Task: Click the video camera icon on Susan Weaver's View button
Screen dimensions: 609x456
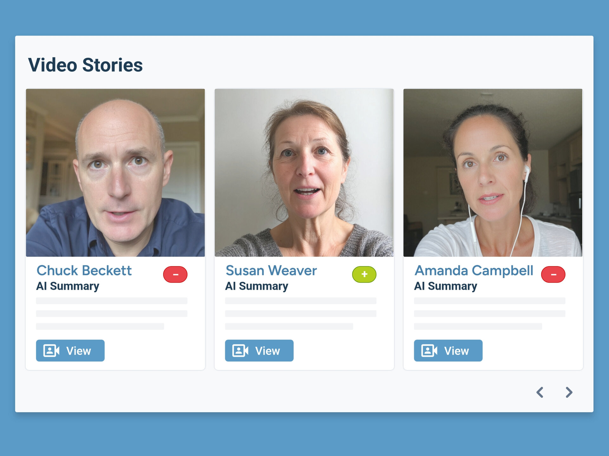Action: click(240, 351)
